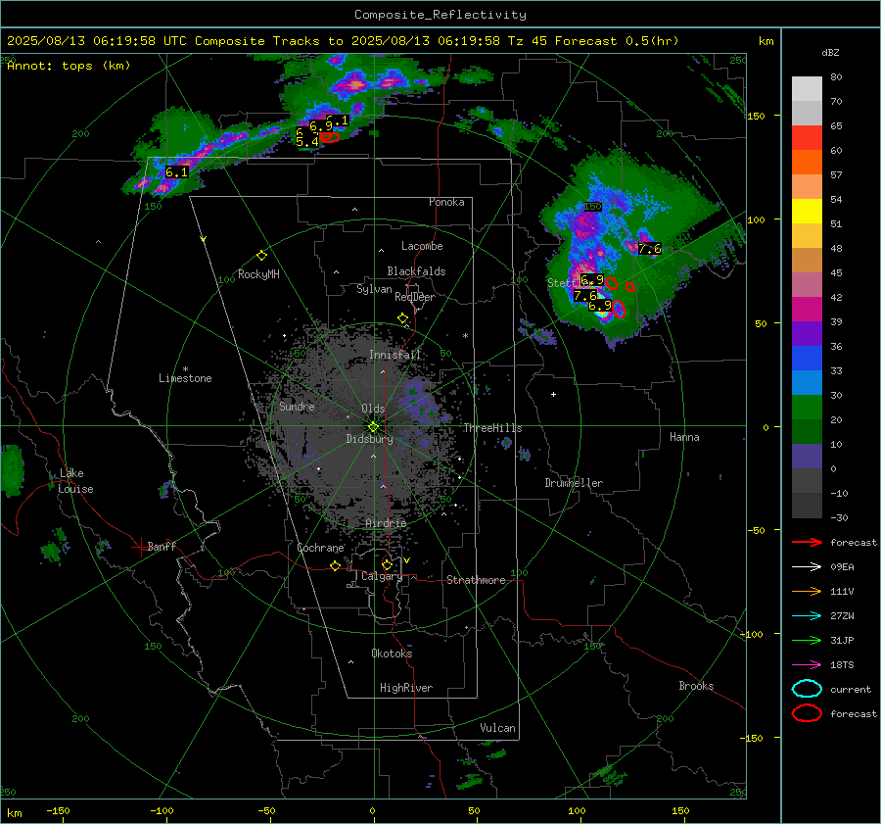
Task: Click the 5.4 storm top label
Action: (306, 142)
